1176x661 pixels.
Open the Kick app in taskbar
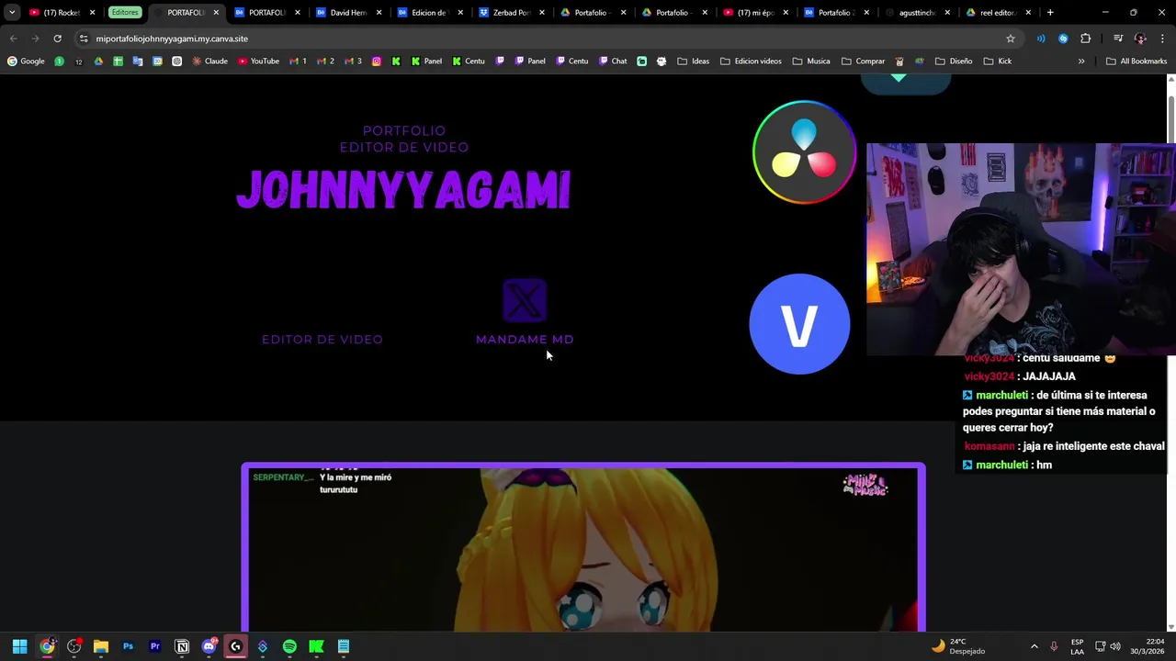tap(316, 646)
